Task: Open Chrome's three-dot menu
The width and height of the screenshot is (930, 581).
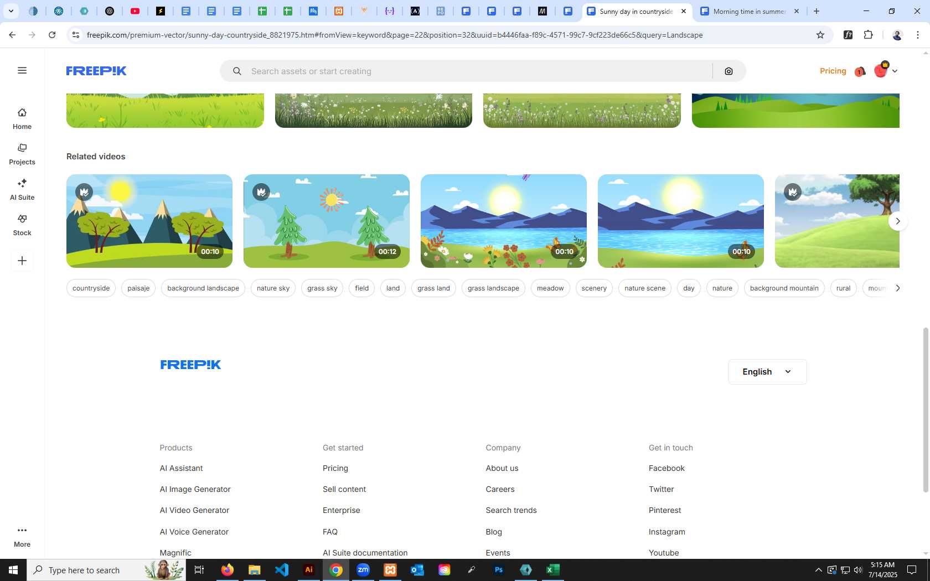Action: (918, 35)
